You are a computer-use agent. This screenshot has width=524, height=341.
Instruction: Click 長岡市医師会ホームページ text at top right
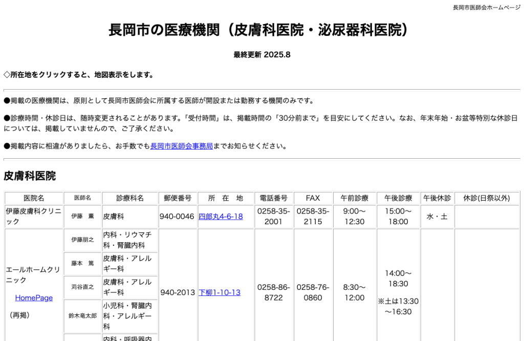[486, 7]
